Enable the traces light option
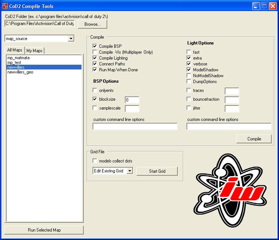 [x=189, y=90]
